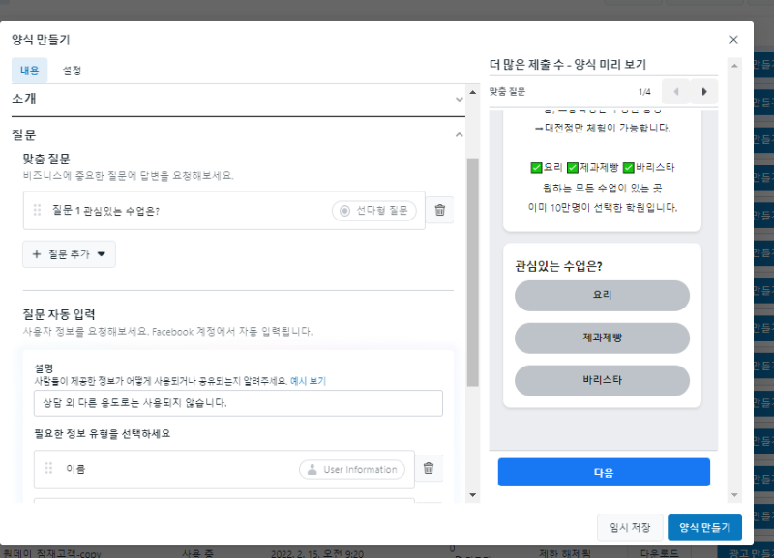Collapse the 질문 section with its chevron
Image resolution: width=774 pixels, height=558 pixels.
pos(458,135)
